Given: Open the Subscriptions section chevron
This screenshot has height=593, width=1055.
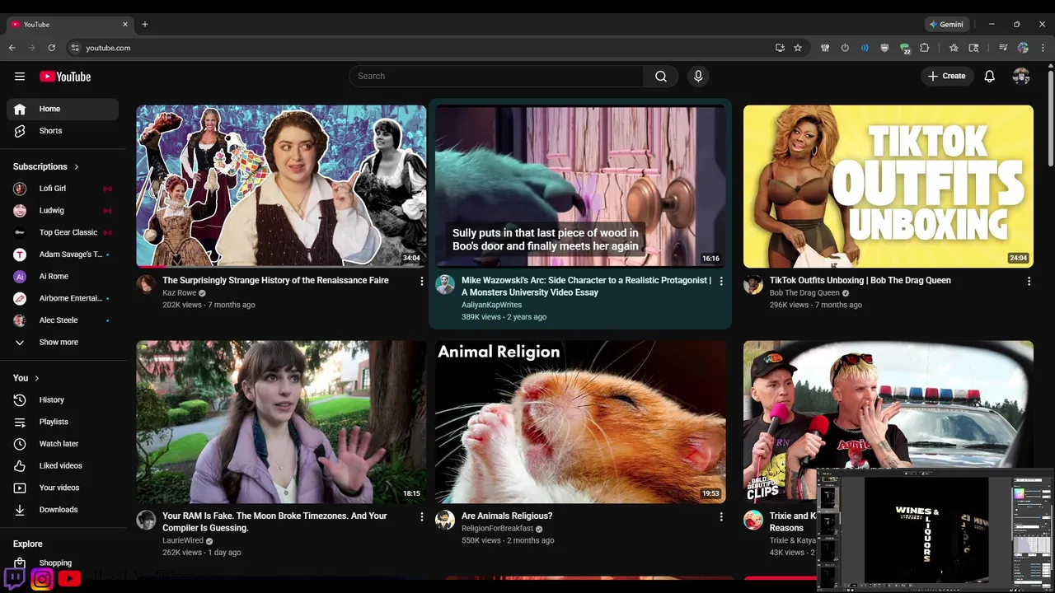Looking at the screenshot, I should point(77,167).
